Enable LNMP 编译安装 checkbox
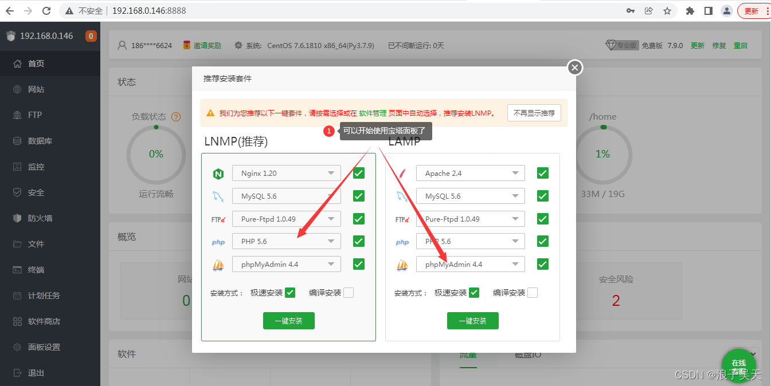Image resolution: width=771 pixels, height=386 pixels. 349,293
